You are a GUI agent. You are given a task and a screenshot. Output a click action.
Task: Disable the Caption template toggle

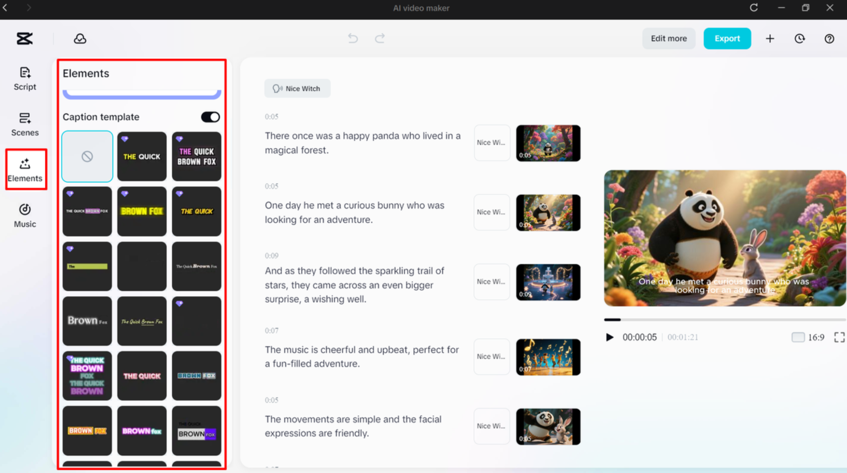pos(210,117)
